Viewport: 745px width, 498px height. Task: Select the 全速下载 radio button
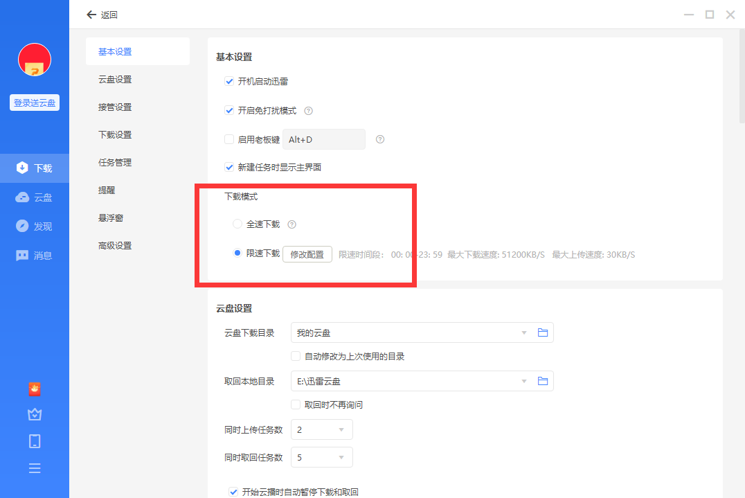click(x=237, y=224)
